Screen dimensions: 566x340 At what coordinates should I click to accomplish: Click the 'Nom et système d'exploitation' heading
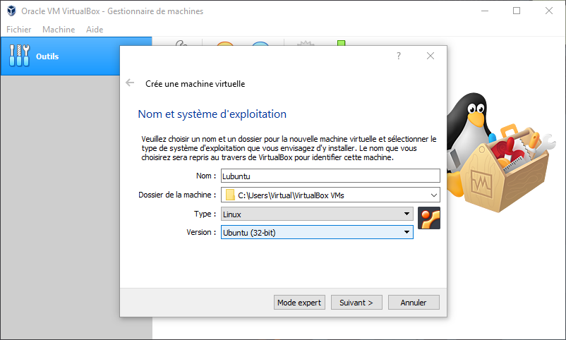coord(212,114)
